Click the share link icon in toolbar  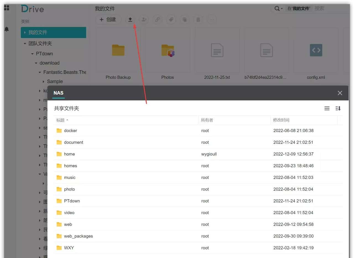157,20
